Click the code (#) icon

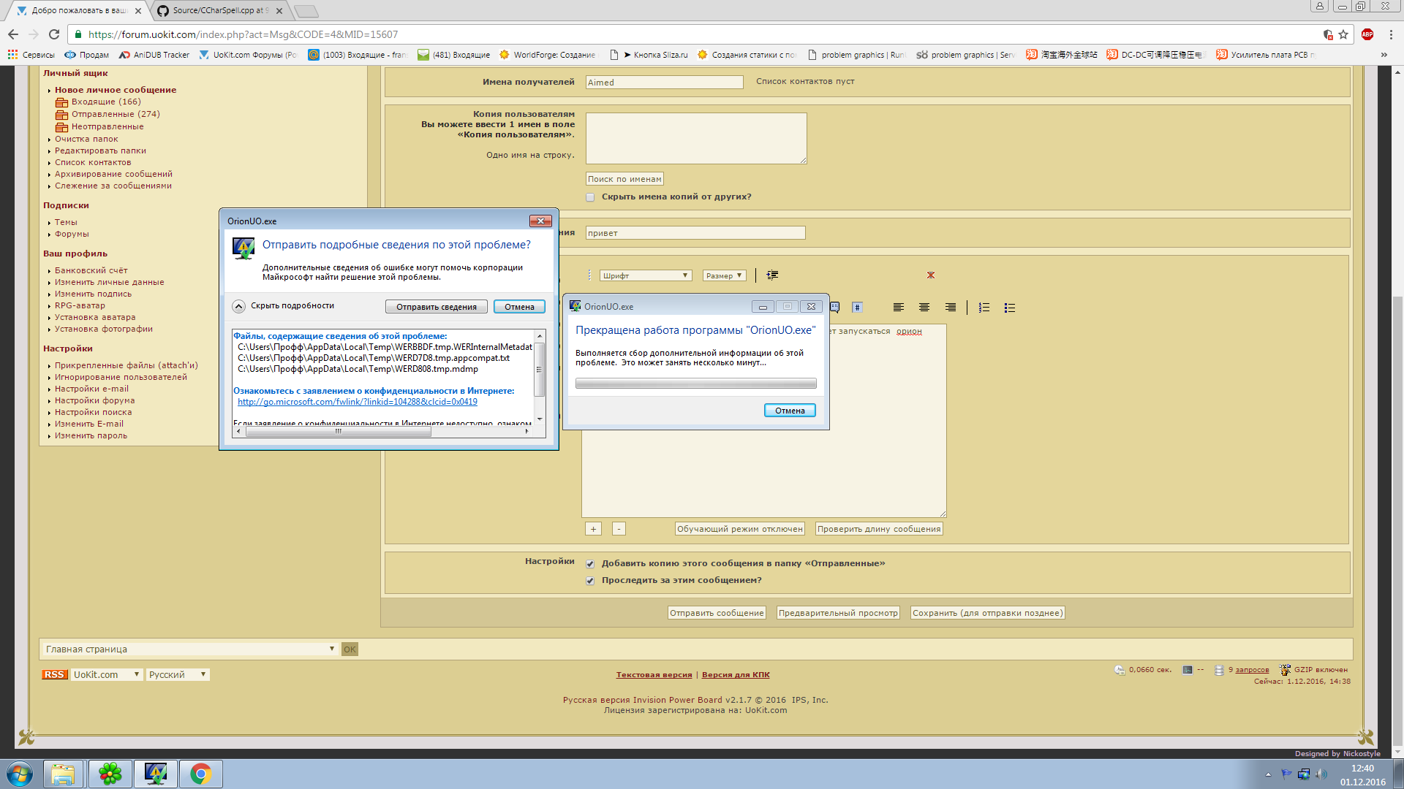(857, 308)
